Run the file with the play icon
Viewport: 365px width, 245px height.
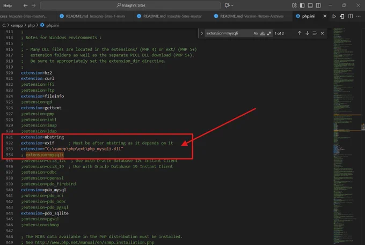334,16
